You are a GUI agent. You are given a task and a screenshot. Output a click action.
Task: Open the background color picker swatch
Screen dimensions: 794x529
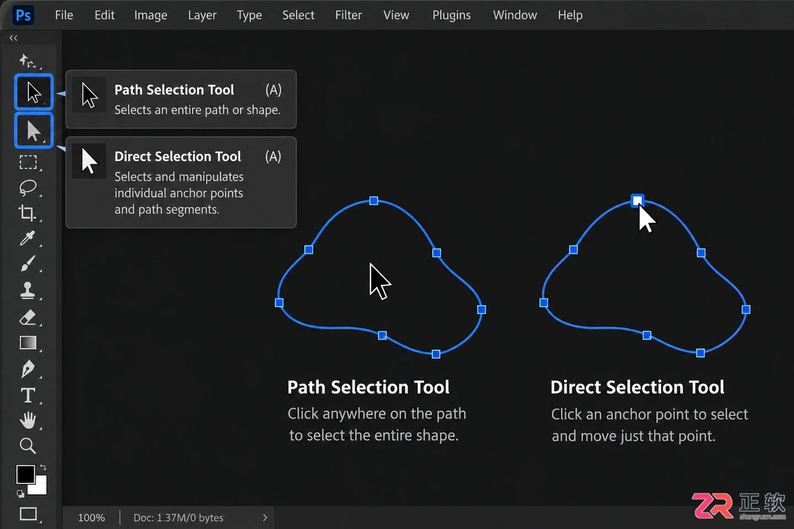click(x=40, y=487)
